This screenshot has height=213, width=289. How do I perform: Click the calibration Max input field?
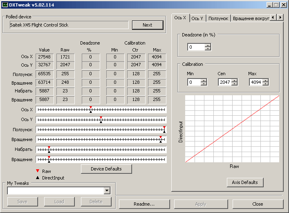[x=255, y=82]
